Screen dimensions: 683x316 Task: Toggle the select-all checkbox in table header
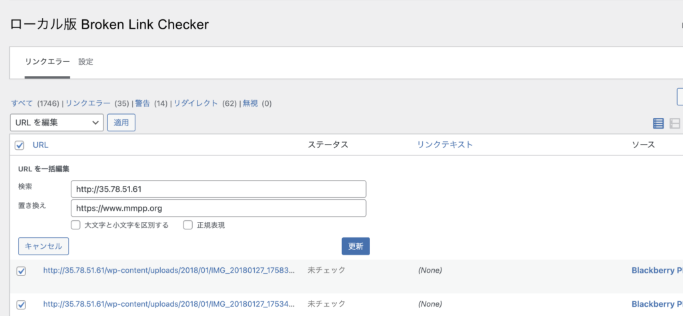pyautogui.click(x=20, y=145)
